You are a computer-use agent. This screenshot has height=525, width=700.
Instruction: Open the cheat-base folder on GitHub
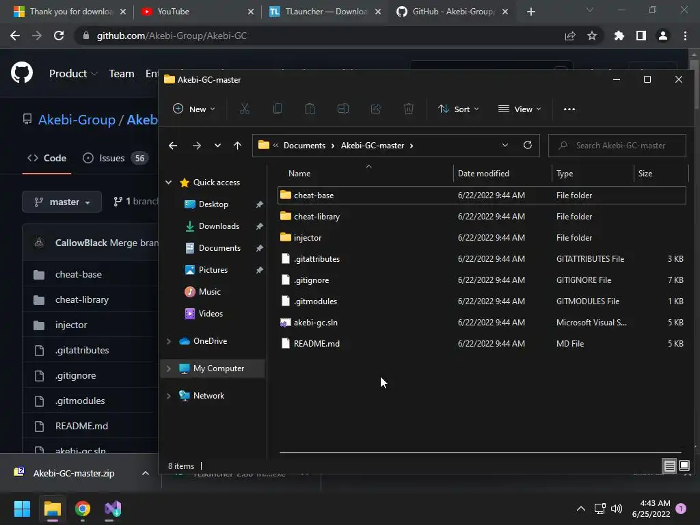79,275
